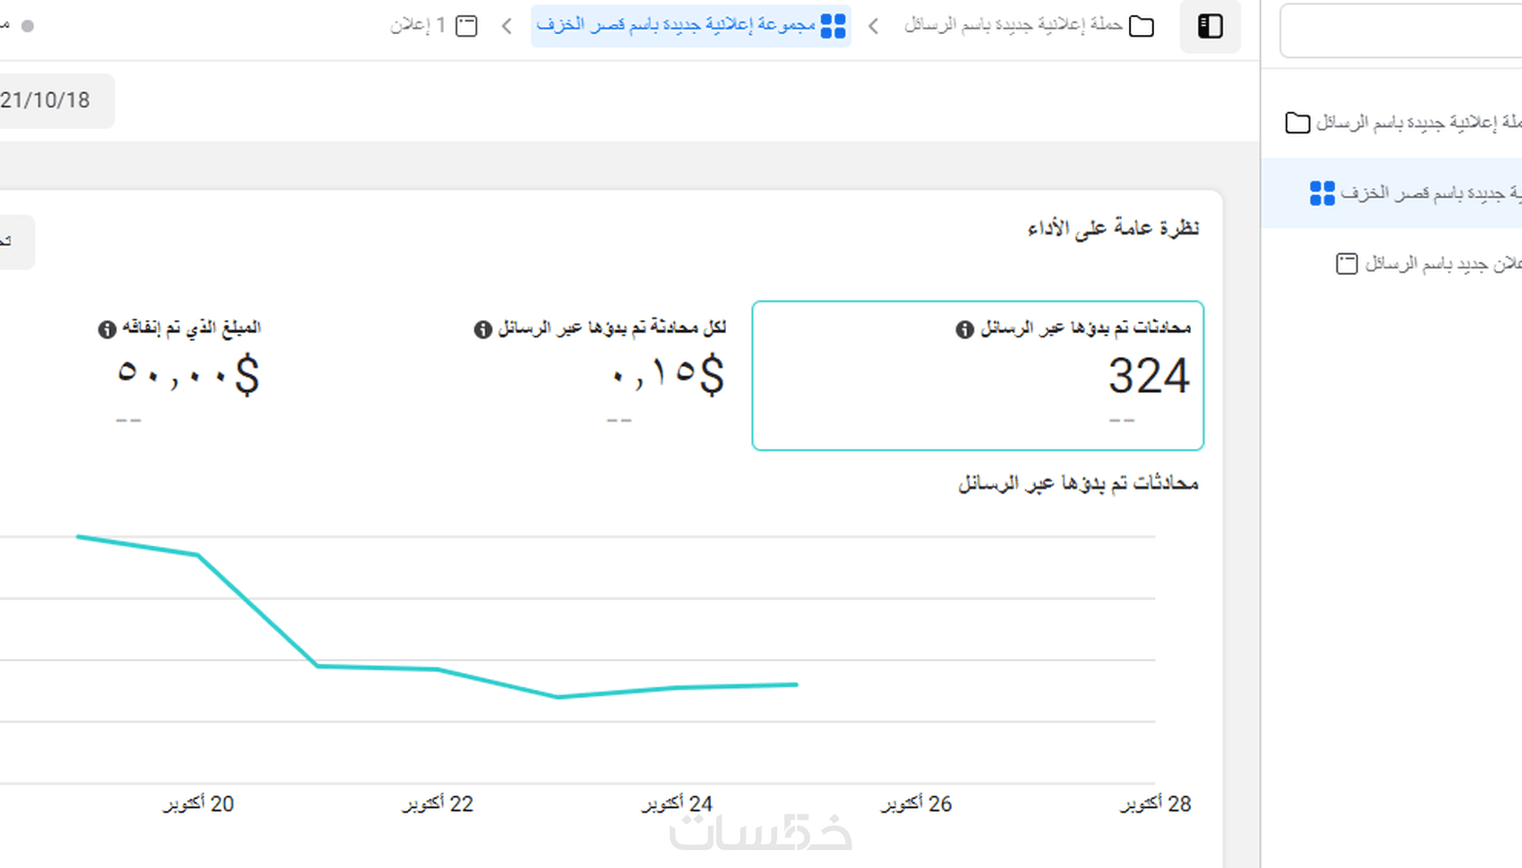Click the search field above the sidebar

click(x=1401, y=31)
